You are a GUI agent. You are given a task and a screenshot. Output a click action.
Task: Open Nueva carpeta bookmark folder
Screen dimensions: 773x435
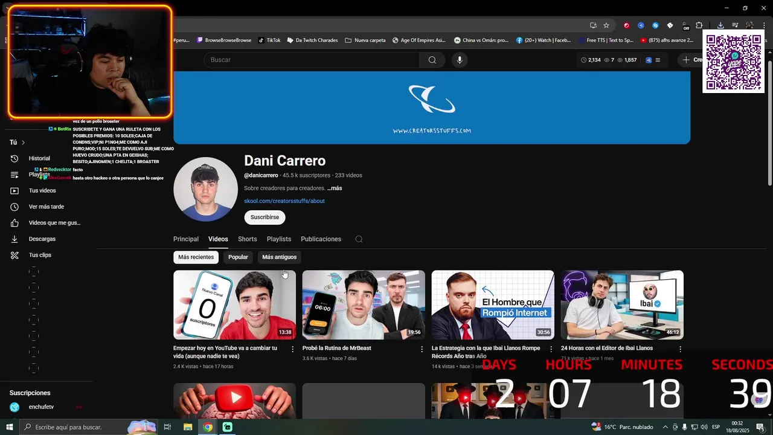point(365,40)
